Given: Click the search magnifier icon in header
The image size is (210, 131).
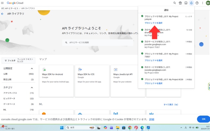Looking at the screenshot, I should pos(174,3).
